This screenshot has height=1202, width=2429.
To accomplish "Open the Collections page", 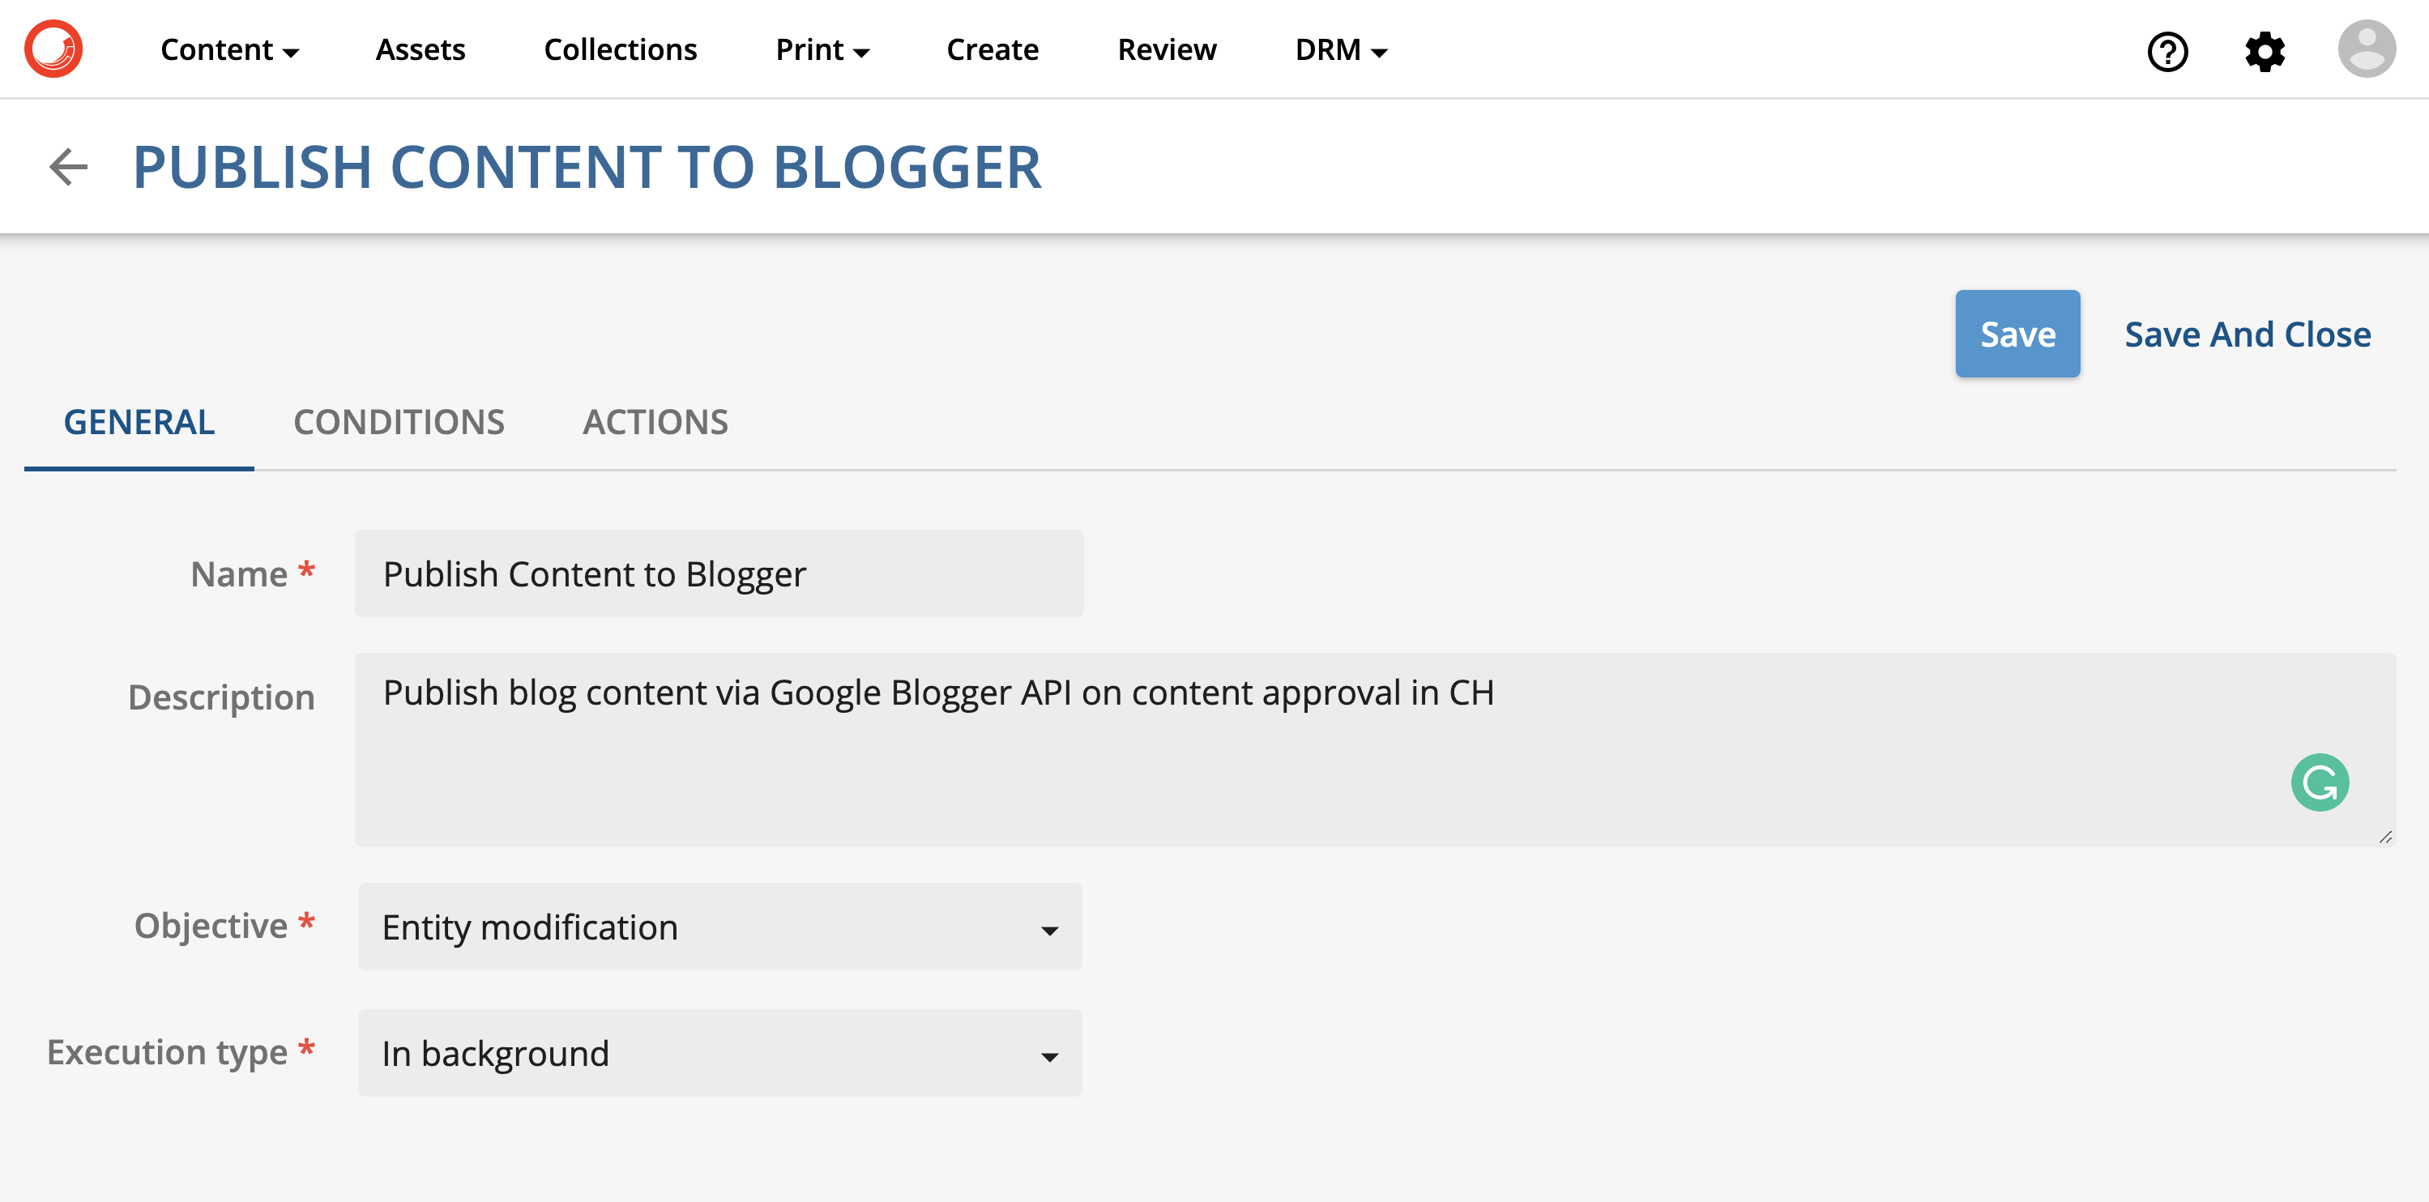I will [x=621, y=50].
